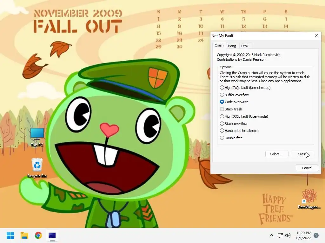Viewport: 325px width, 243px height.
Task: Close the Not My Fault dialog
Action: point(316,36)
